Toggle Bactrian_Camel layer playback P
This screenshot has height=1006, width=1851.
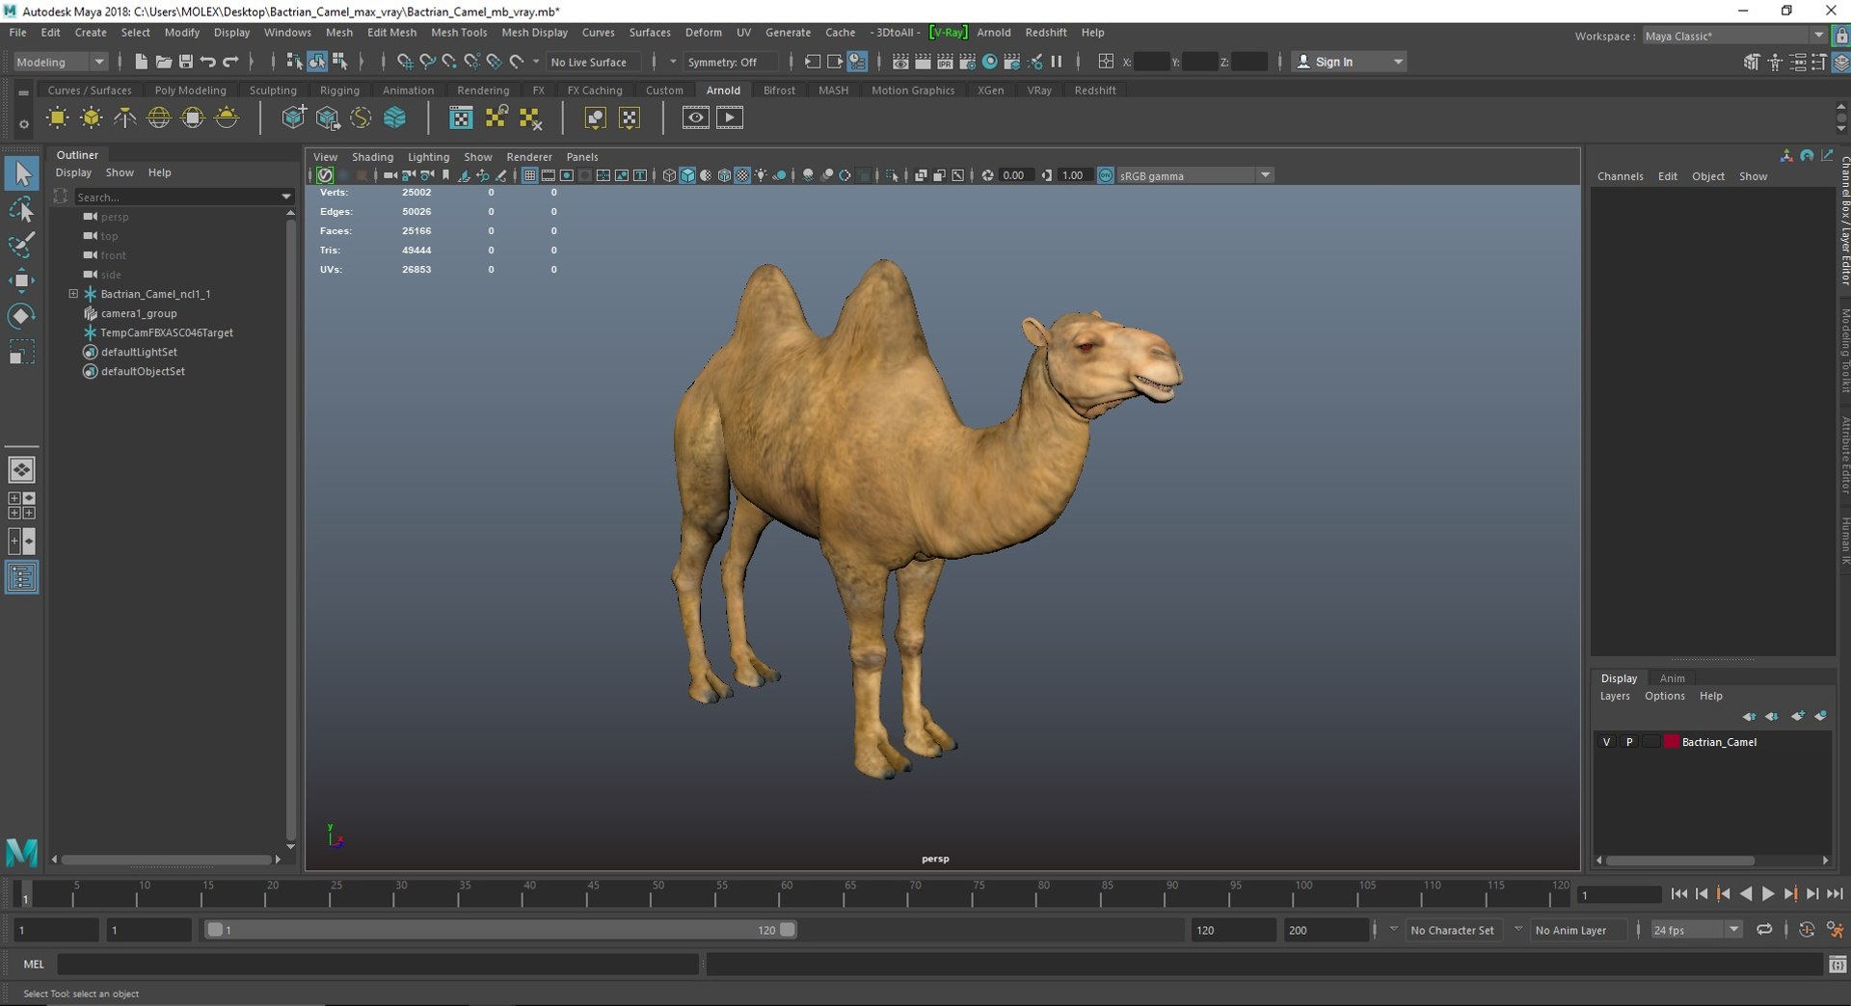tap(1629, 742)
